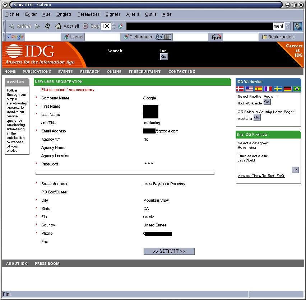This screenshot has height=300, width=306.
Task: Go to Accueil home icon
Action: 58,26
